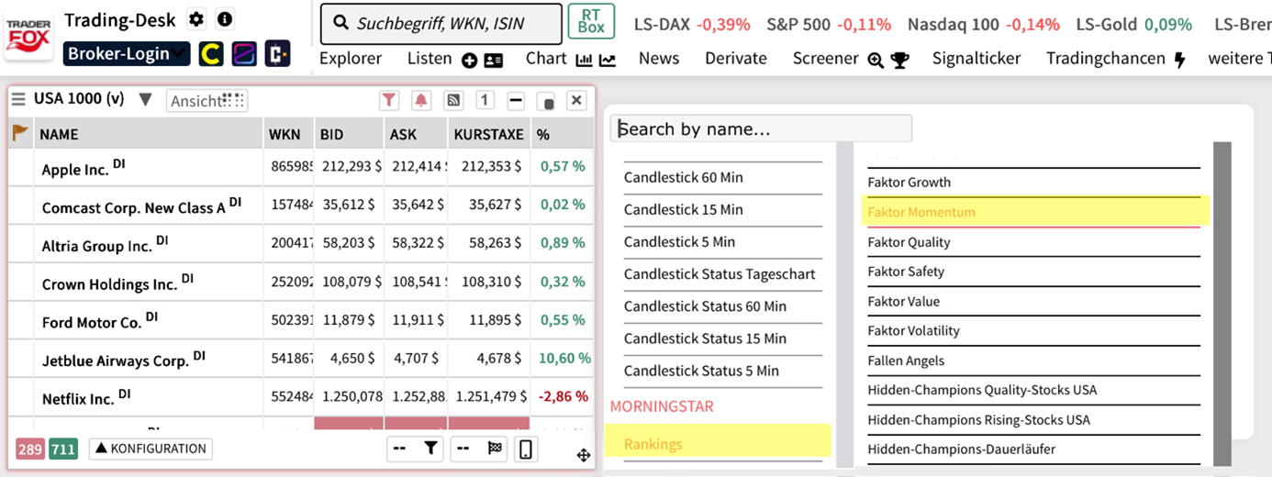
Task: Select Candlestick 60 Min in the list
Action: 684,177
